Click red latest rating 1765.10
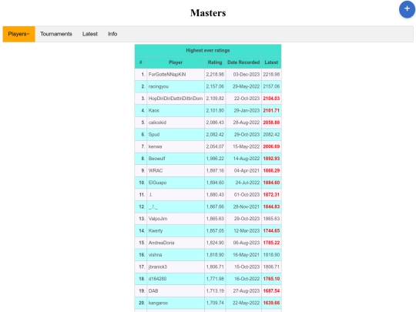The width and height of the screenshot is (416, 312). (271, 279)
